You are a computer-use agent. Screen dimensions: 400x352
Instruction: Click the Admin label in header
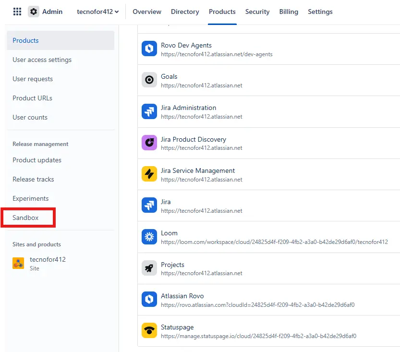(x=52, y=12)
